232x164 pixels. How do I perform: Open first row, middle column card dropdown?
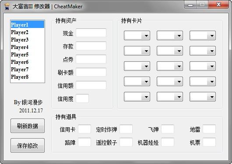pos(170,35)
